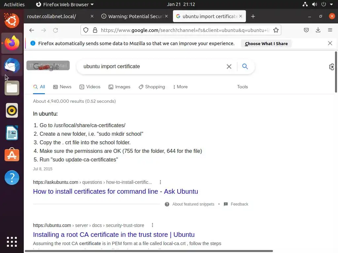Select the Videos results tab
Viewport: 338px width, 253px height.
[90, 87]
